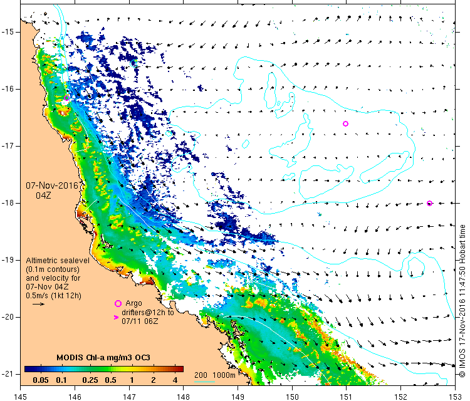The width and height of the screenshot is (470, 401).
Task: Click the 'drifters@12h to' legend text
Action: click(x=148, y=312)
